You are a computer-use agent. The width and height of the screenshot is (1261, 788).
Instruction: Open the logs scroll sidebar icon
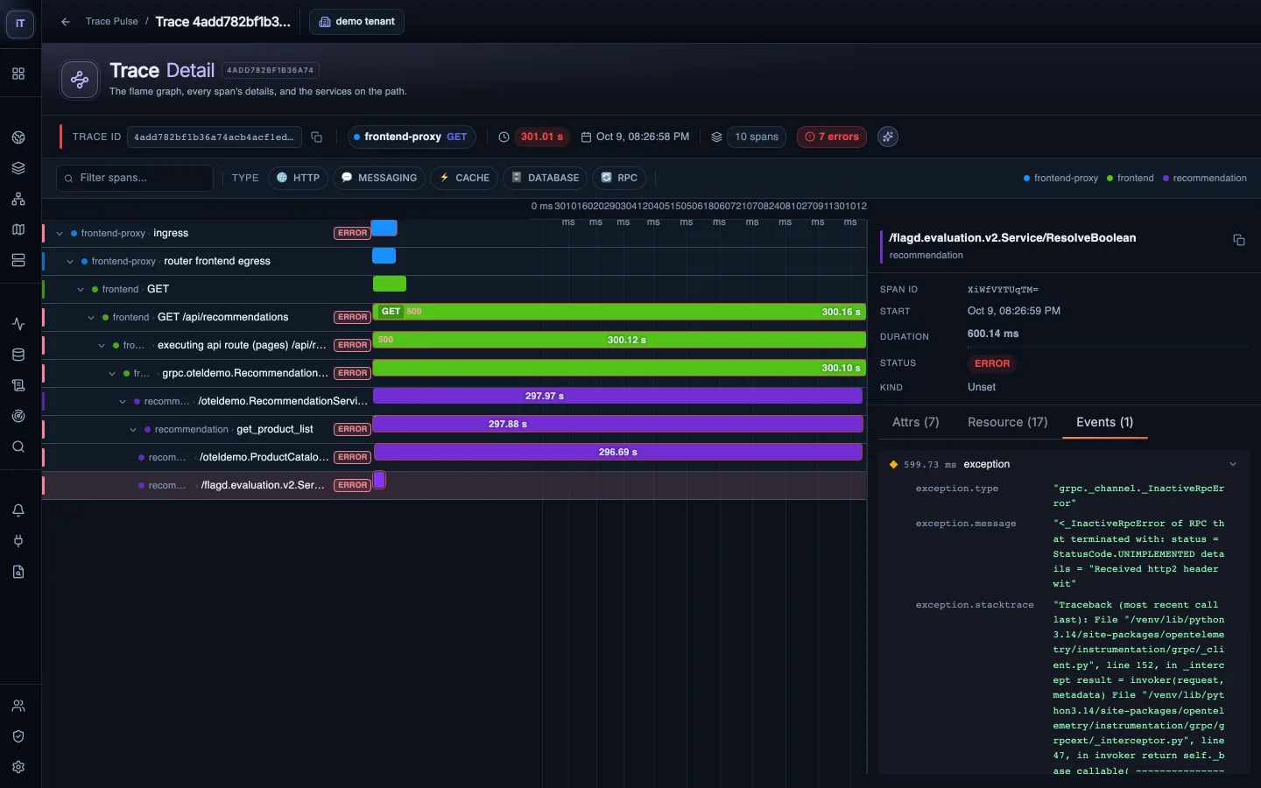[x=18, y=385]
